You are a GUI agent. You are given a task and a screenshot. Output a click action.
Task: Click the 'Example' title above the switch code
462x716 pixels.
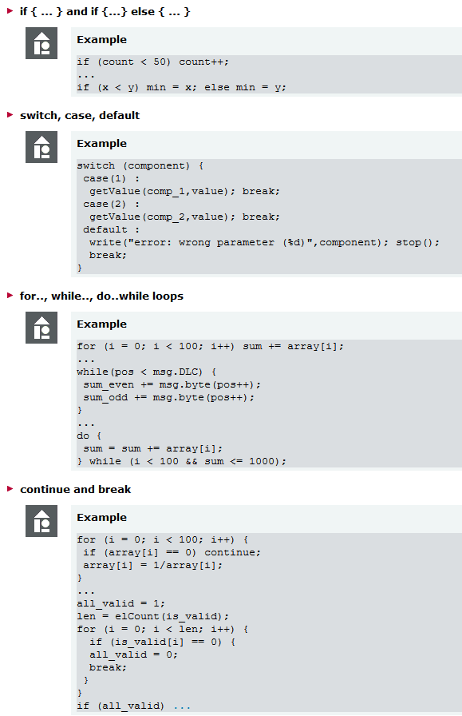pyautogui.click(x=101, y=143)
